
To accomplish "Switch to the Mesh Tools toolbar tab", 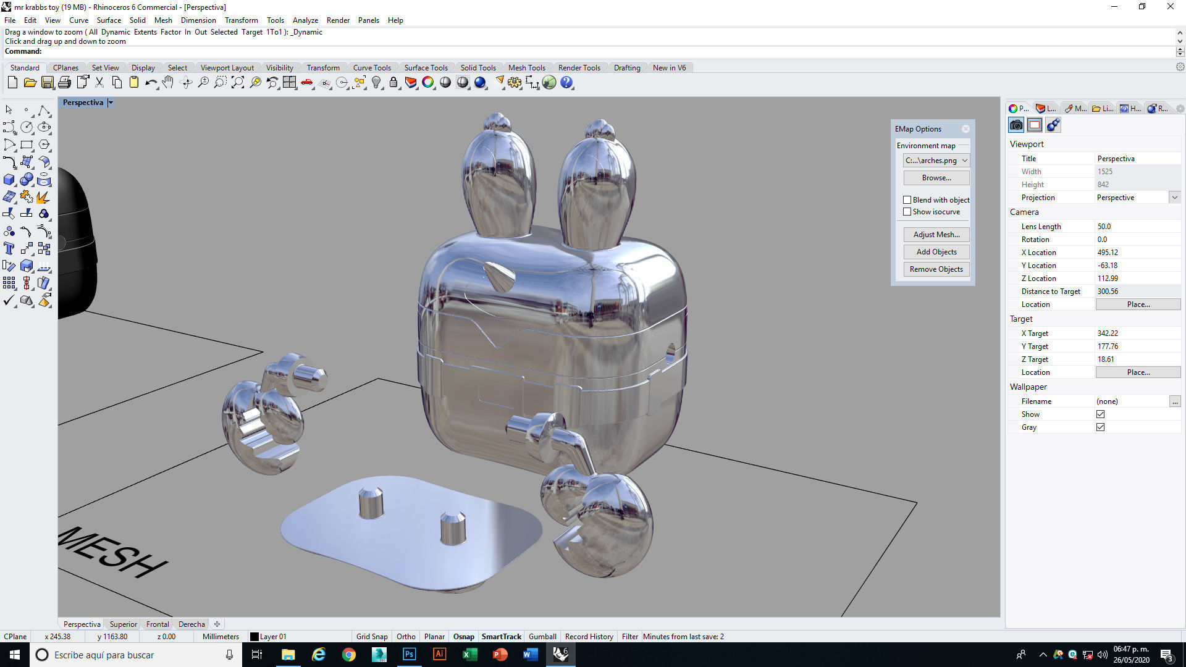I will click(526, 67).
